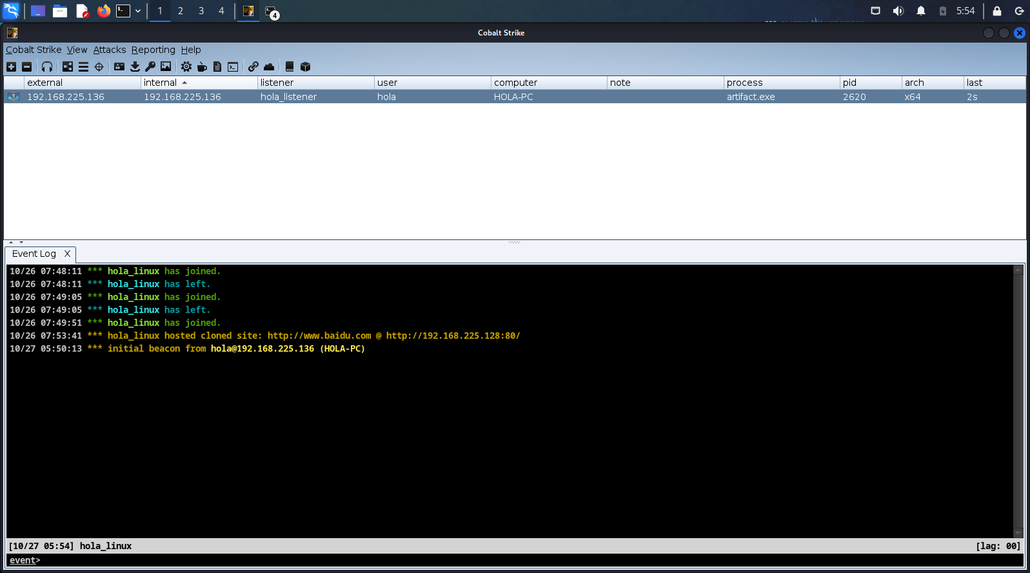Open the Help menu
The height and width of the screenshot is (573, 1030).
(x=191, y=50)
